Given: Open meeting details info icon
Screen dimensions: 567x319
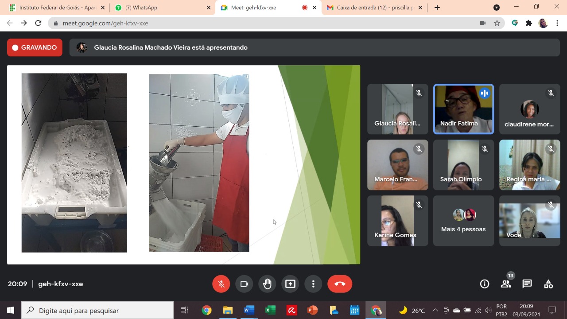Looking at the screenshot, I should coord(485,284).
